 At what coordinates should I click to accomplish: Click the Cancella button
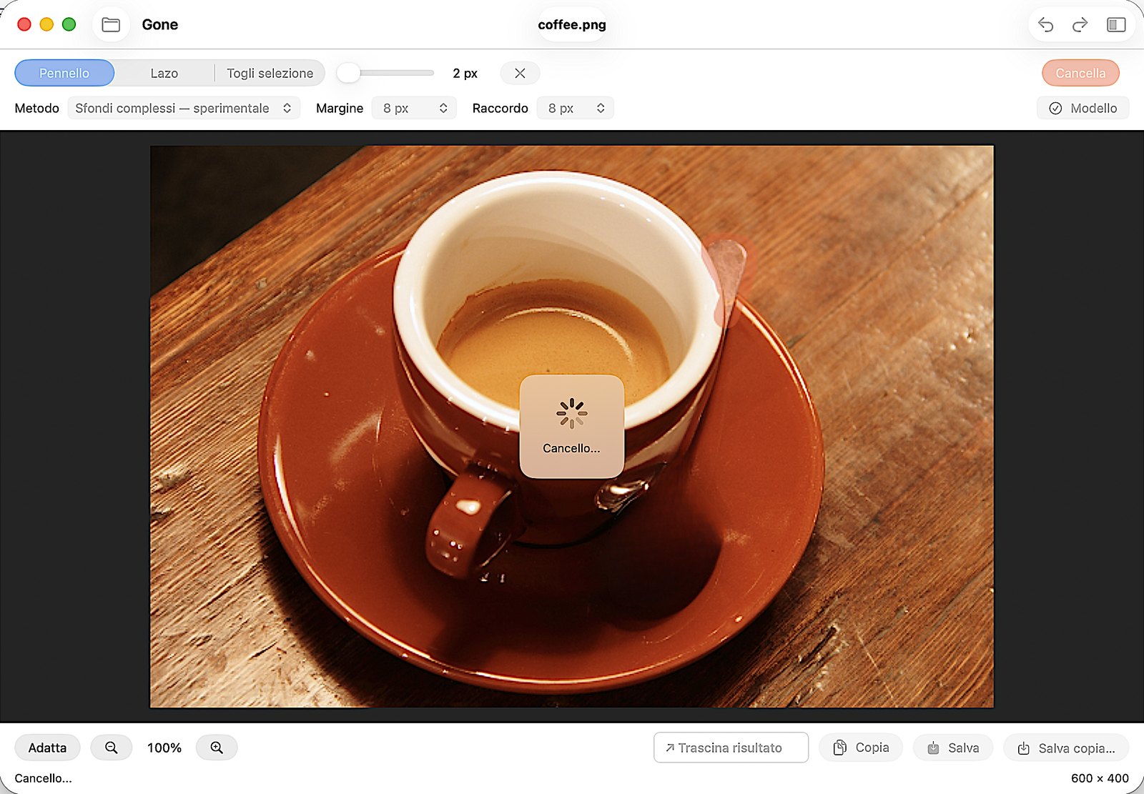pos(1080,73)
